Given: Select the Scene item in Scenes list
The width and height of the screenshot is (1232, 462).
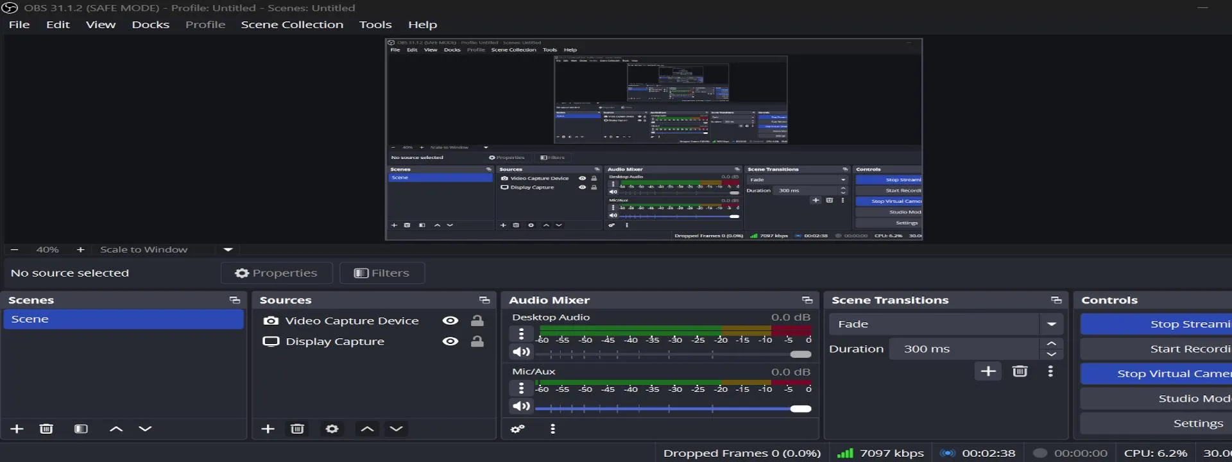Looking at the screenshot, I should click(123, 320).
